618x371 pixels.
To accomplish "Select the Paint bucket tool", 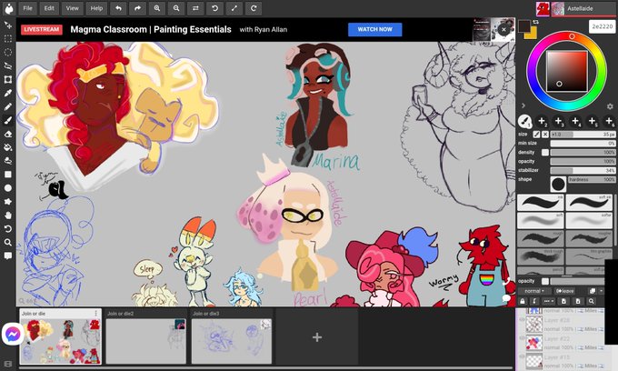I will point(8,147).
